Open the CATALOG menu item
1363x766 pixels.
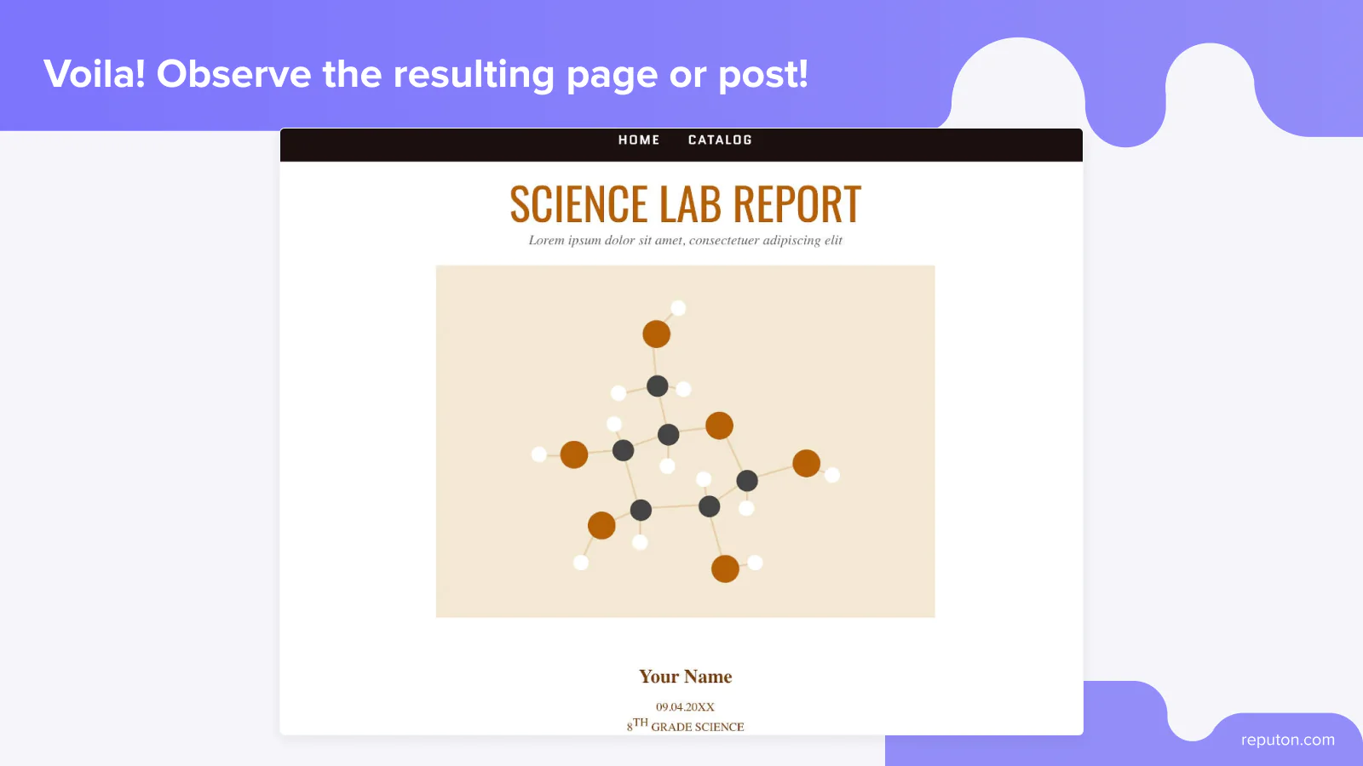[x=720, y=140]
